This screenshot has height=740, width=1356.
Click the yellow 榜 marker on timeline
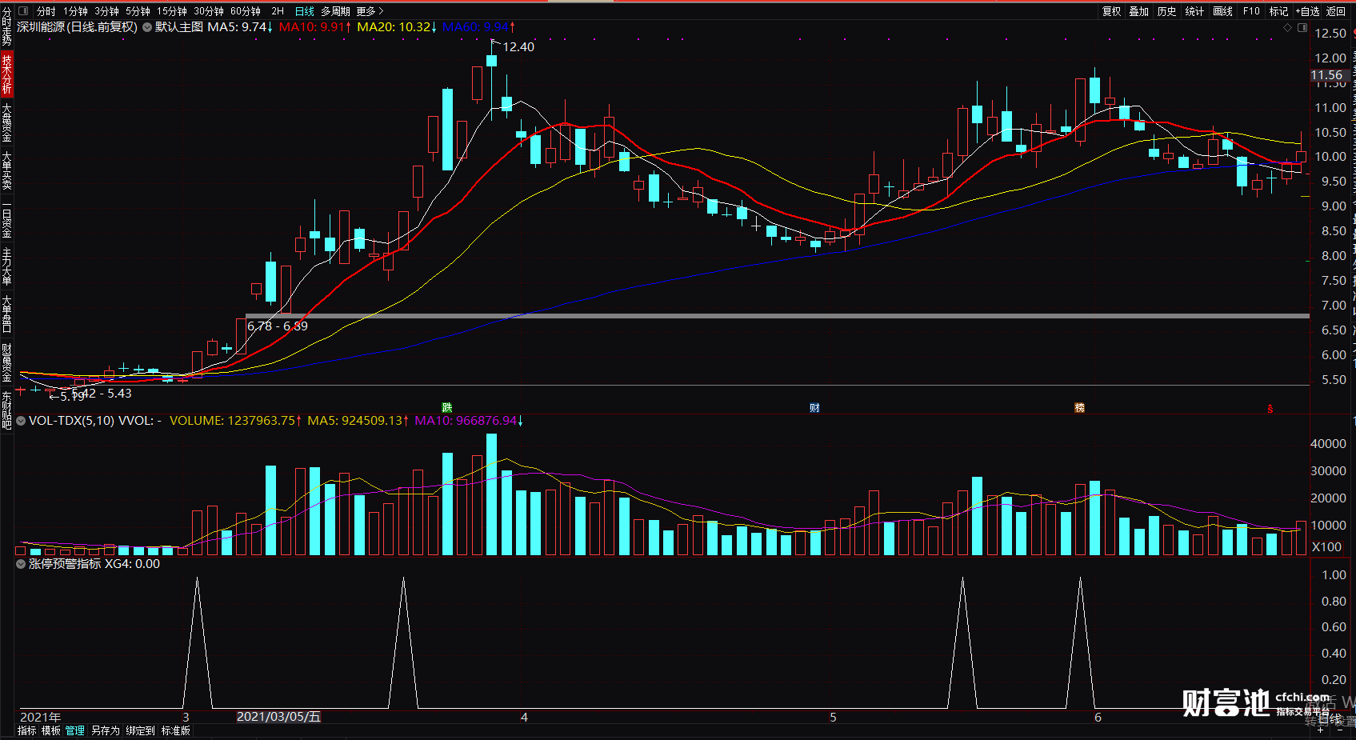pyautogui.click(x=1079, y=408)
